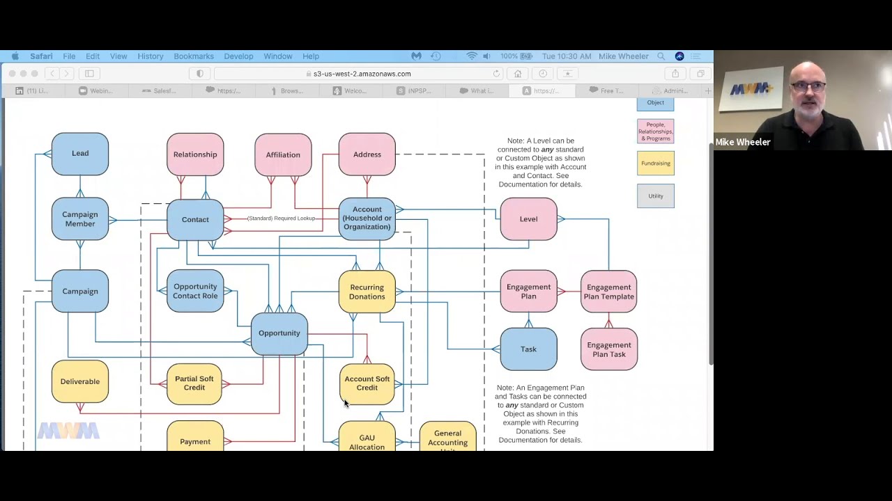Image resolution: width=892 pixels, height=501 pixels.
Task: Click the Partial Soft Credit node
Action: tap(194, 383)
